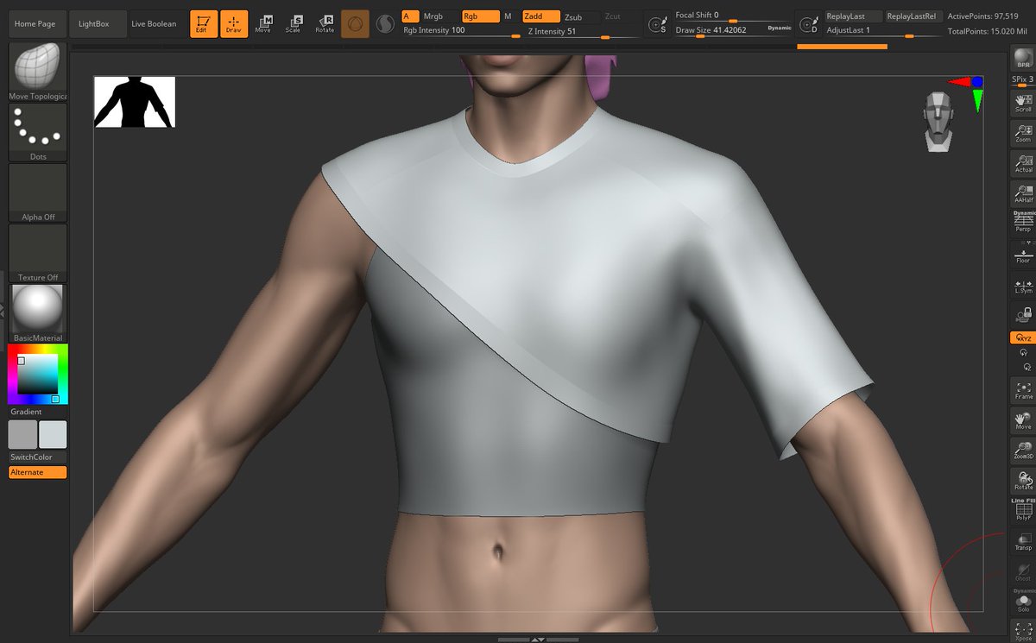Adjust the SPix slider
The image size is (1036, 643).
pos(1023,80)
